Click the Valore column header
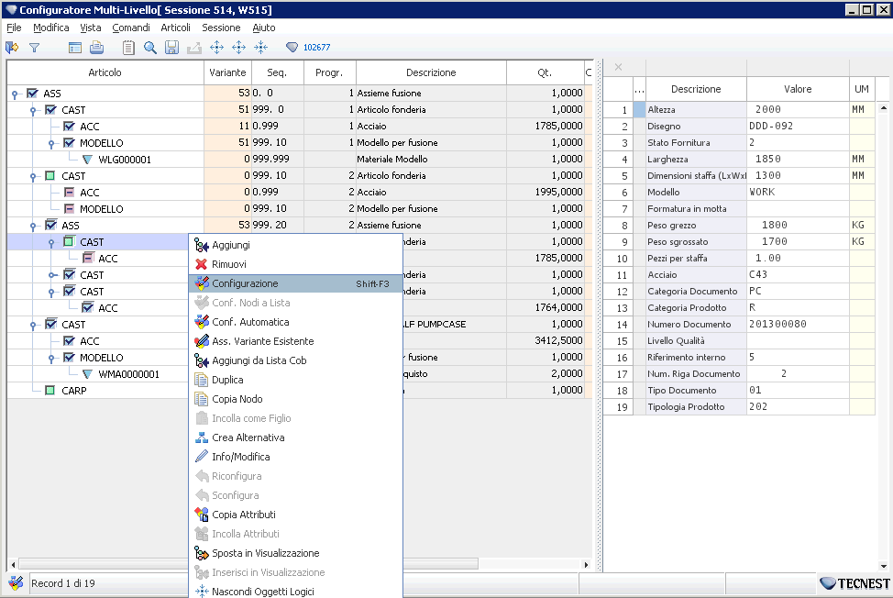 798,89
